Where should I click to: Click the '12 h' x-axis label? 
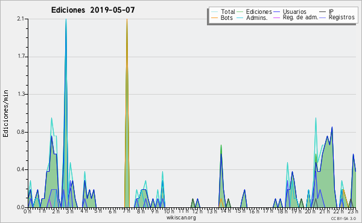pos(197,211)
